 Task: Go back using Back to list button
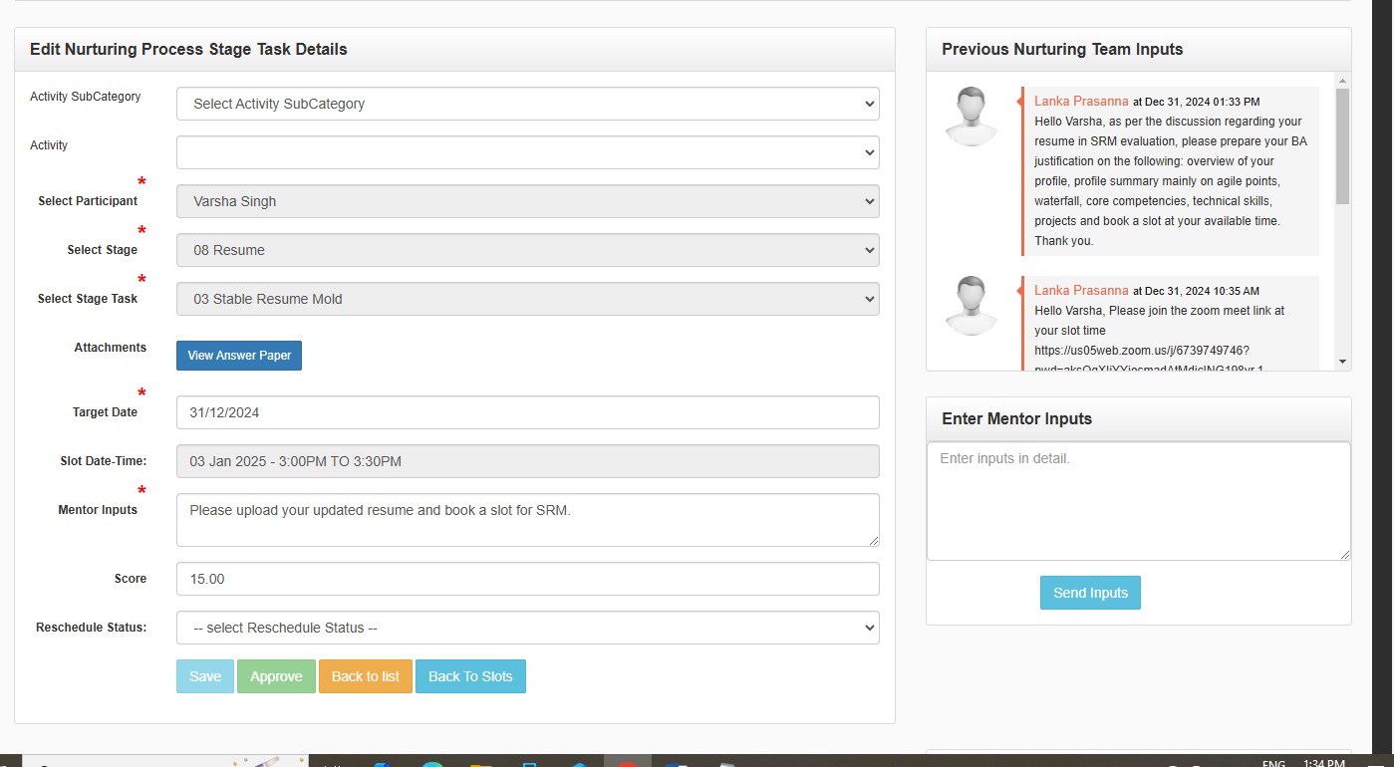click(365, 676)
